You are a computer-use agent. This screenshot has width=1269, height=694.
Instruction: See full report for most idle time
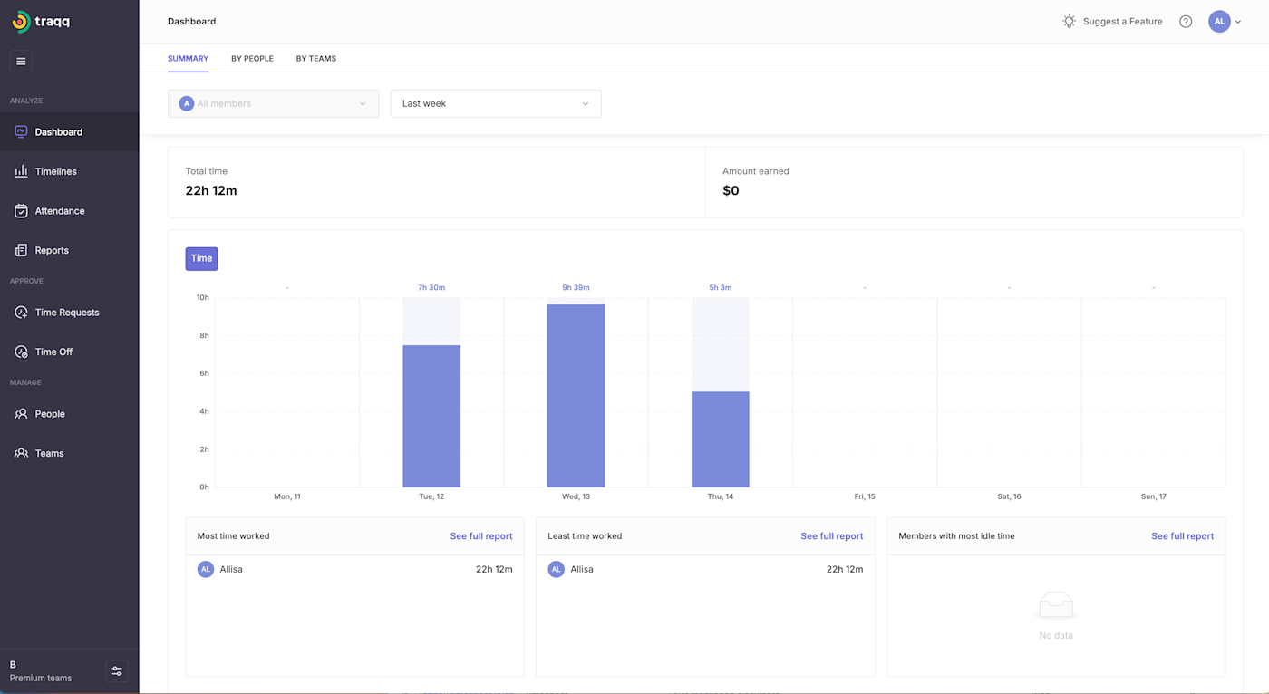pos(1182,536)
